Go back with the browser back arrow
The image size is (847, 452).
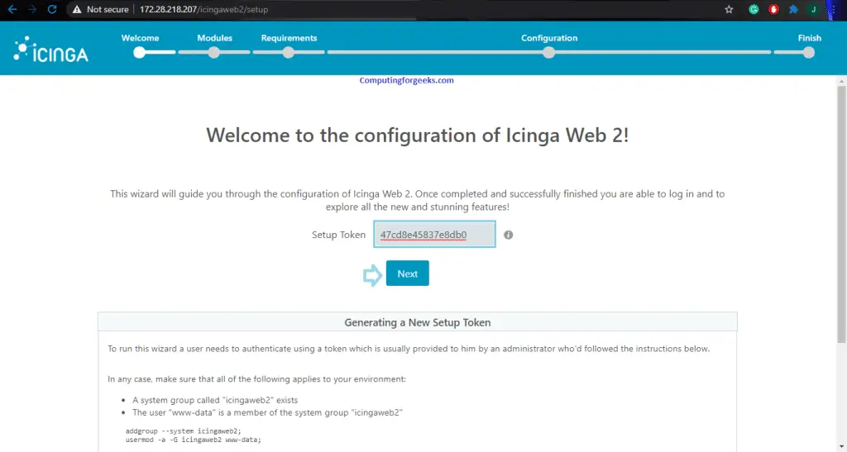pyautogui.click(x=12, y=9)
